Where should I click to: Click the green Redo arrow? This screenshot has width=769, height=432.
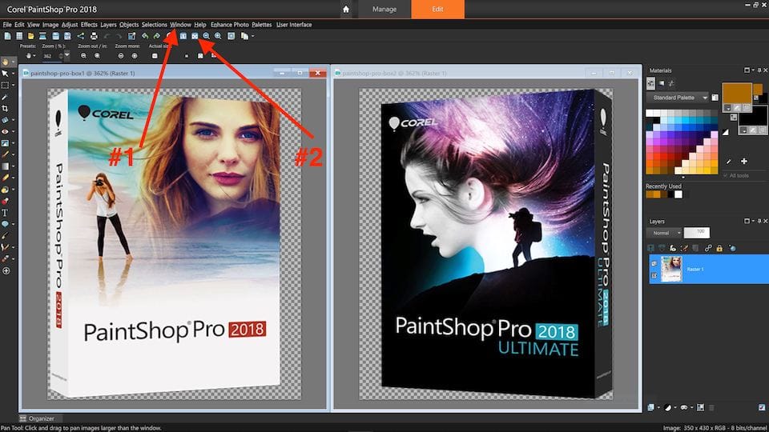[156, 36]
